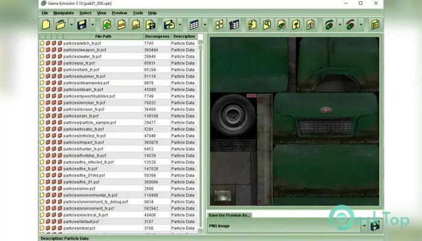Click the Remove Files minus page icon
The height and width of the screenshot is (241, 422).
point(121,25)
